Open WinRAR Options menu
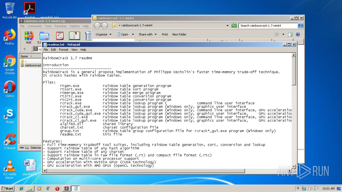The image size is (342, 192). click(75, 26)
